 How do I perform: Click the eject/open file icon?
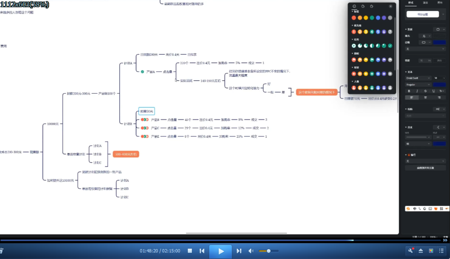pos(421,251)
